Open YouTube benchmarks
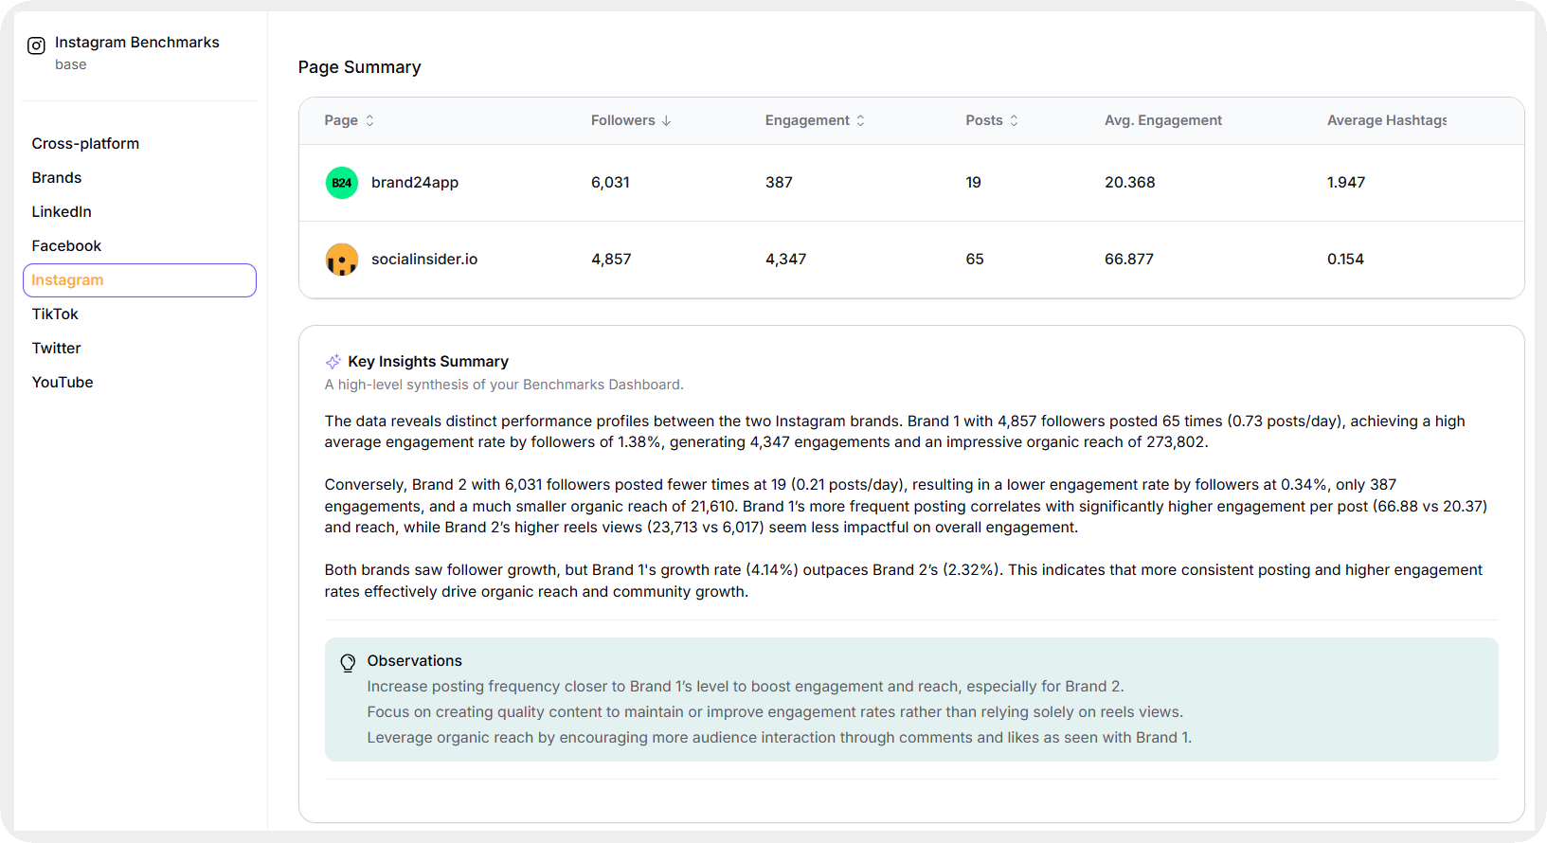Image resolution: width=1547 pixels, height=843 pixels. pyautogui.click(x=63, y=383)
